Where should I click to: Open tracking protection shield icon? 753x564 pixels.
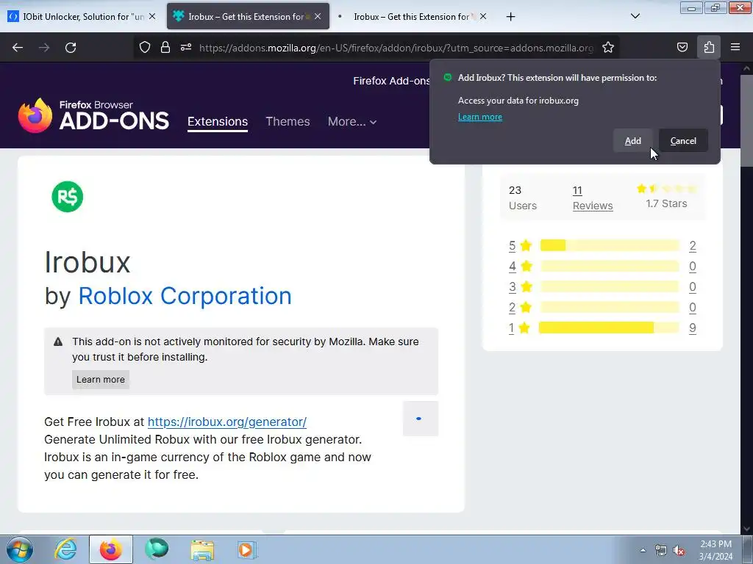pos(145,47)
